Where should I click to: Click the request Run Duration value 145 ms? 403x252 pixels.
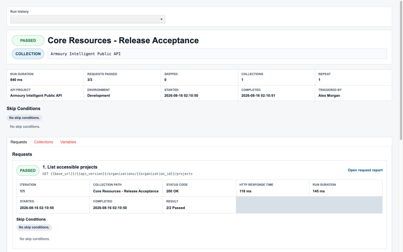click(x=319, y=191)
